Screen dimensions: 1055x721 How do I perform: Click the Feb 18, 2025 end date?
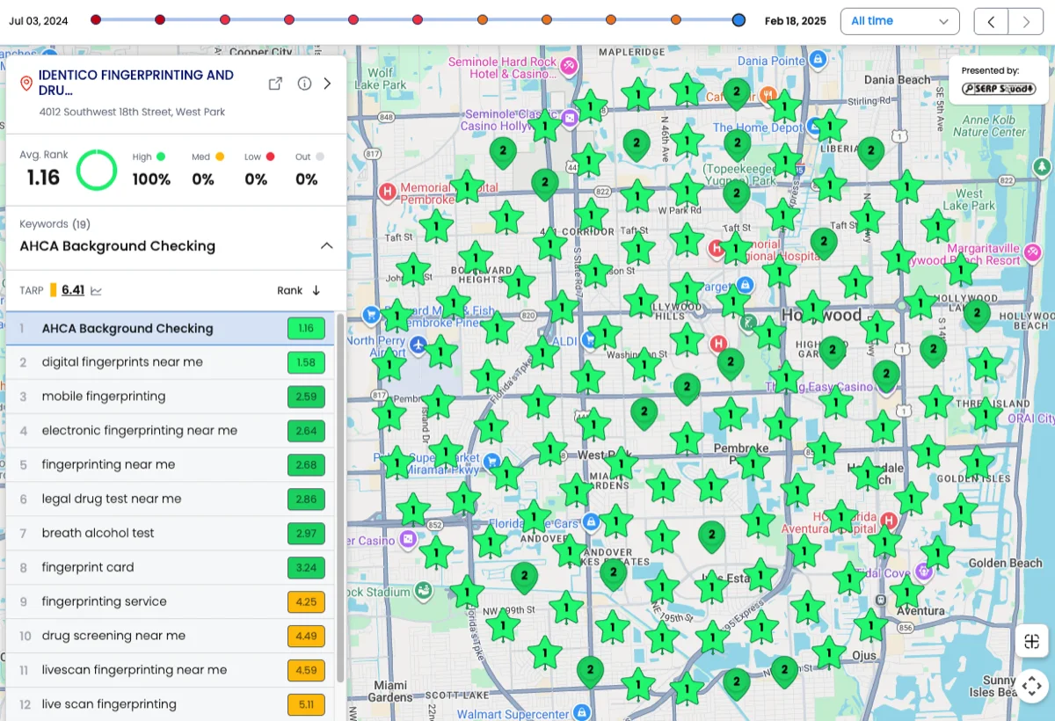795,21
